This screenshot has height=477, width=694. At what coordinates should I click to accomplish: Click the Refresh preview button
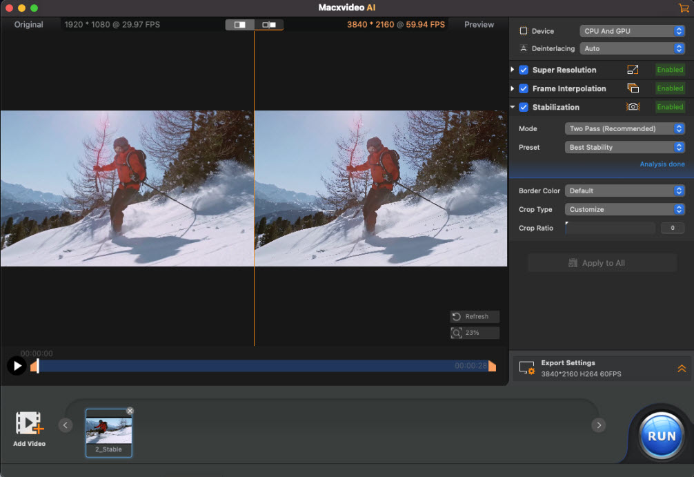475,317
